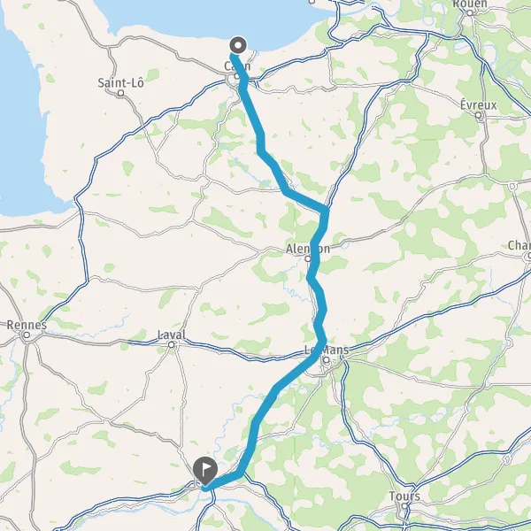Click the Caen text label
The height and width of the screenshot is (531, 531).
[x=237, y=66]
